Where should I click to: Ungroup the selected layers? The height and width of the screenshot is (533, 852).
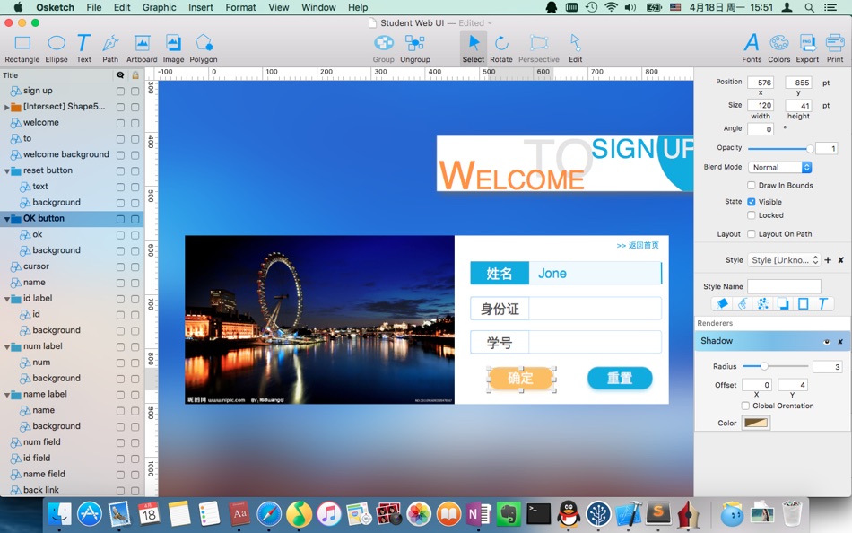pos(415,48)
